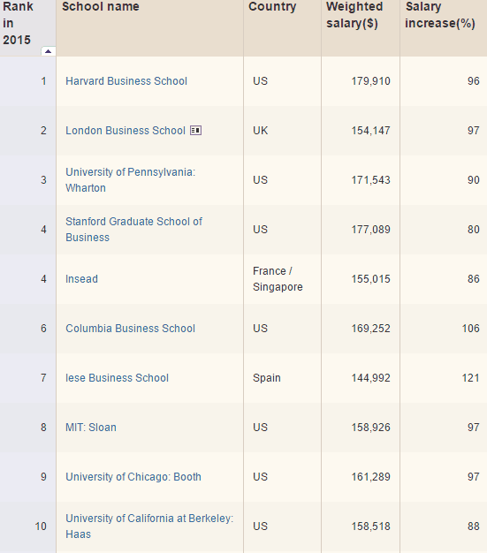Open the London Business School profile icon
The height and width of the screenshot is (553, 487).
tap(196, 131)
